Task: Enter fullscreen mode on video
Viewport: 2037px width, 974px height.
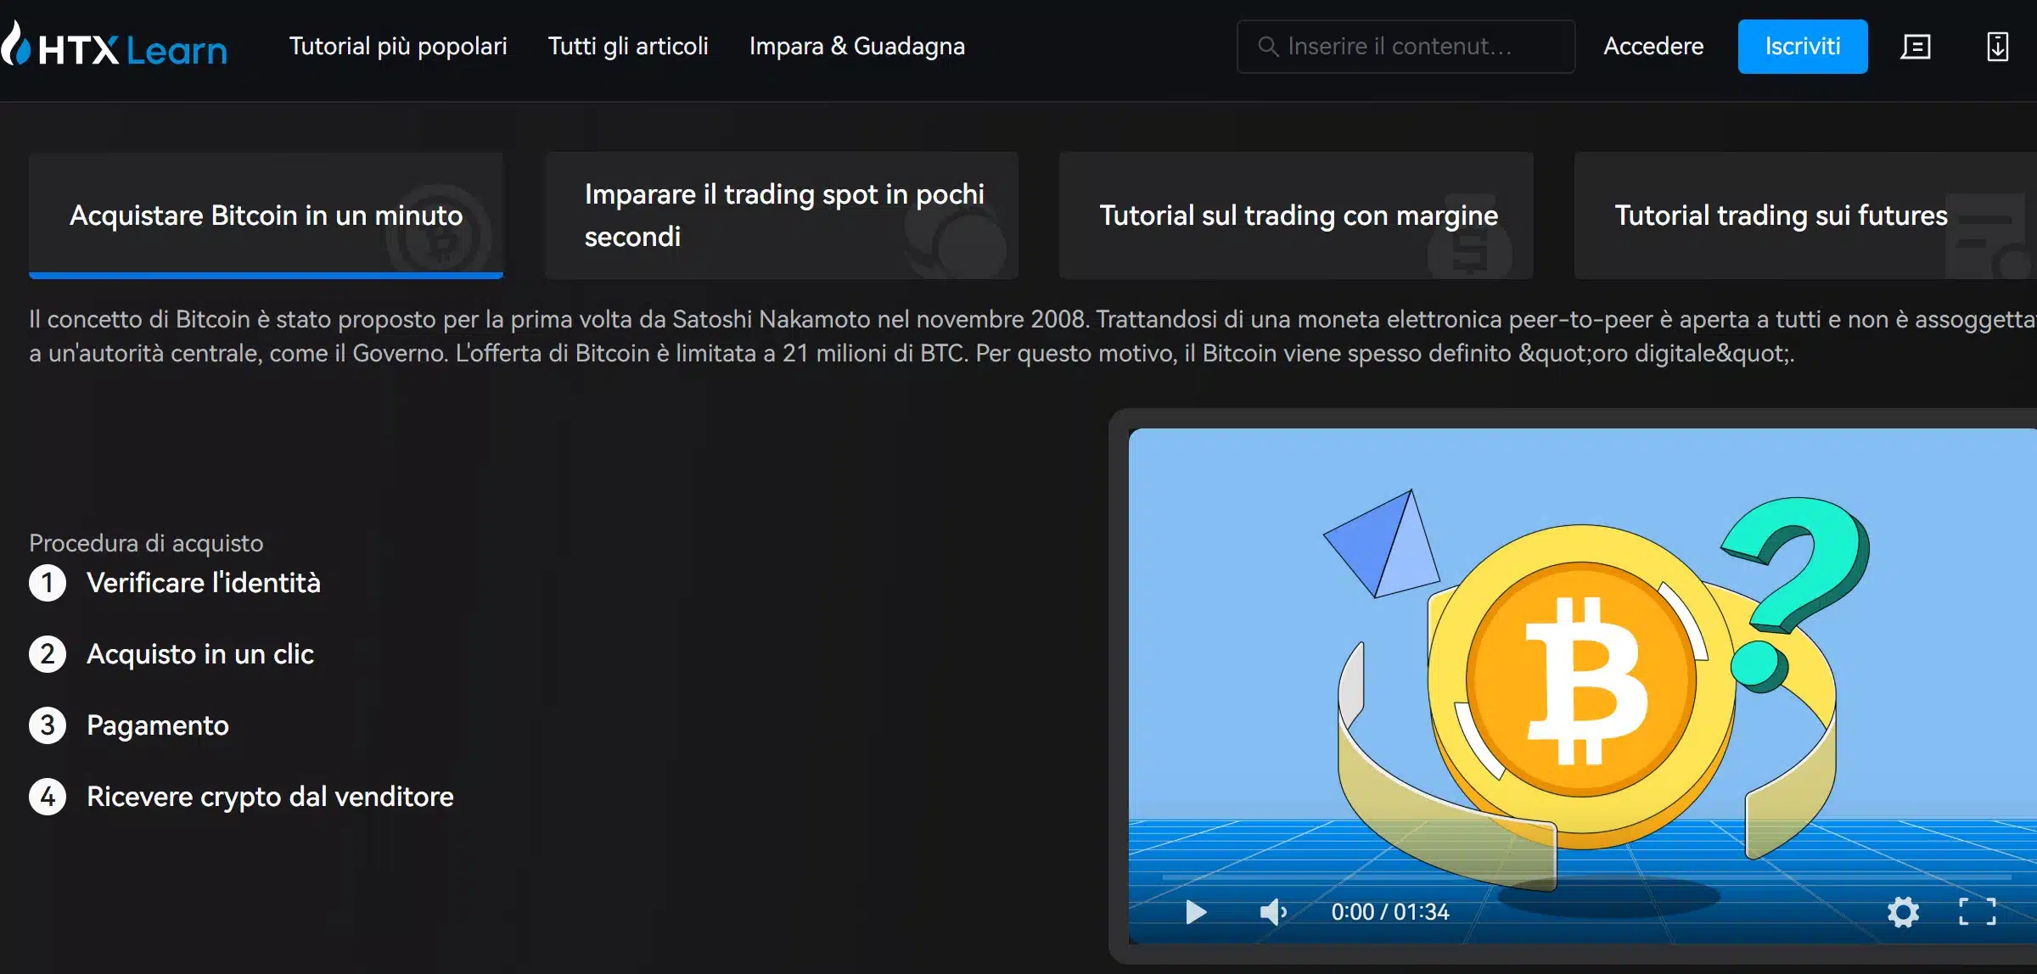Action: (x=1977, y=912)
